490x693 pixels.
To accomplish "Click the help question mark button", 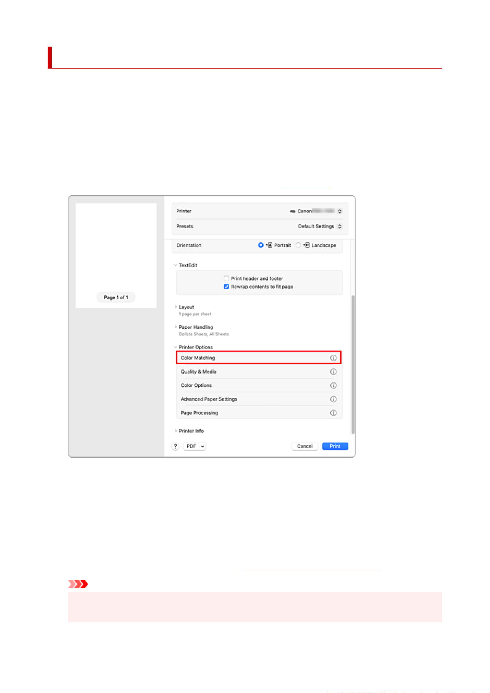I will [175, 446].
